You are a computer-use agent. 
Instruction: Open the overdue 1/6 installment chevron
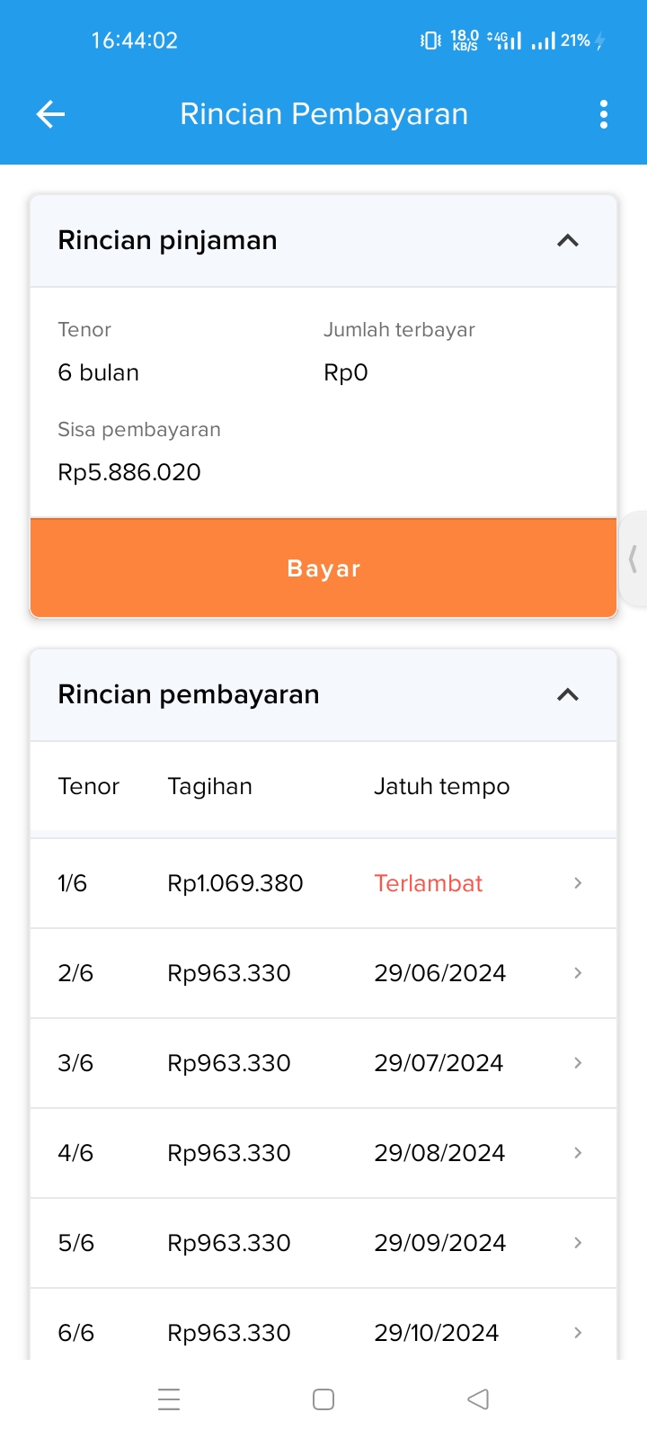578,883
